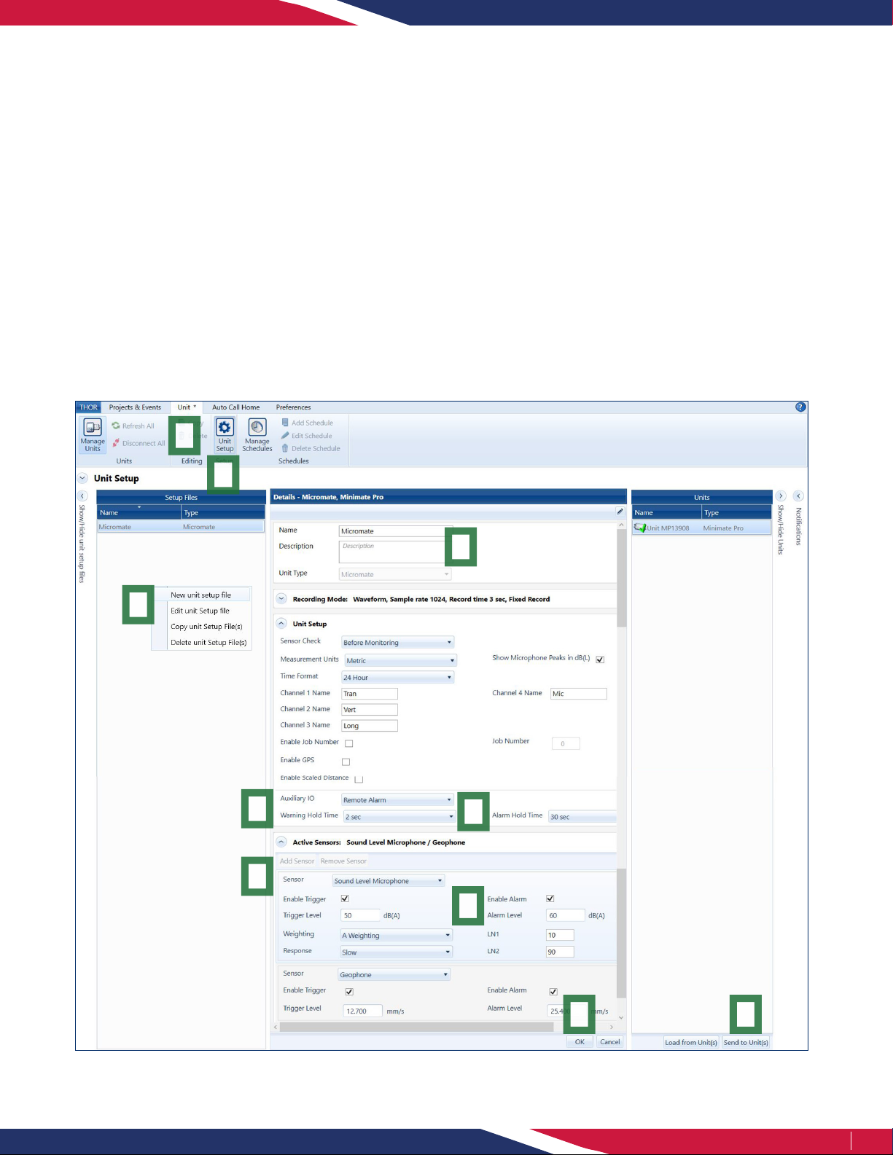Click the pencil edit icon in Details
Image resolution: width=893 pixels, height=1155 pixels.
coord(620,512)
